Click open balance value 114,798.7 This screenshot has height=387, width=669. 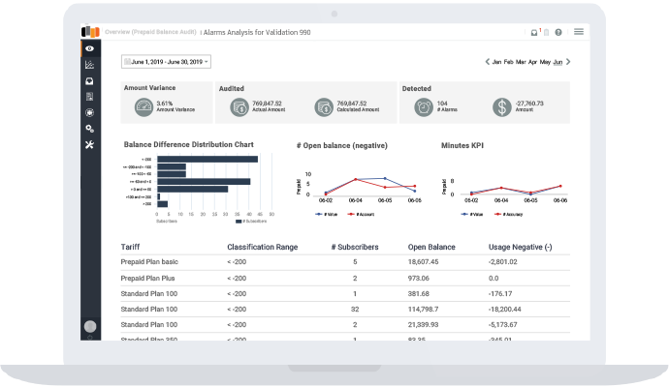point(424,309)
